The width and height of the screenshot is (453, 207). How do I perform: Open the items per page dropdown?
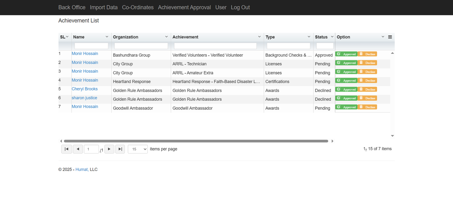(x=138, y=149)
